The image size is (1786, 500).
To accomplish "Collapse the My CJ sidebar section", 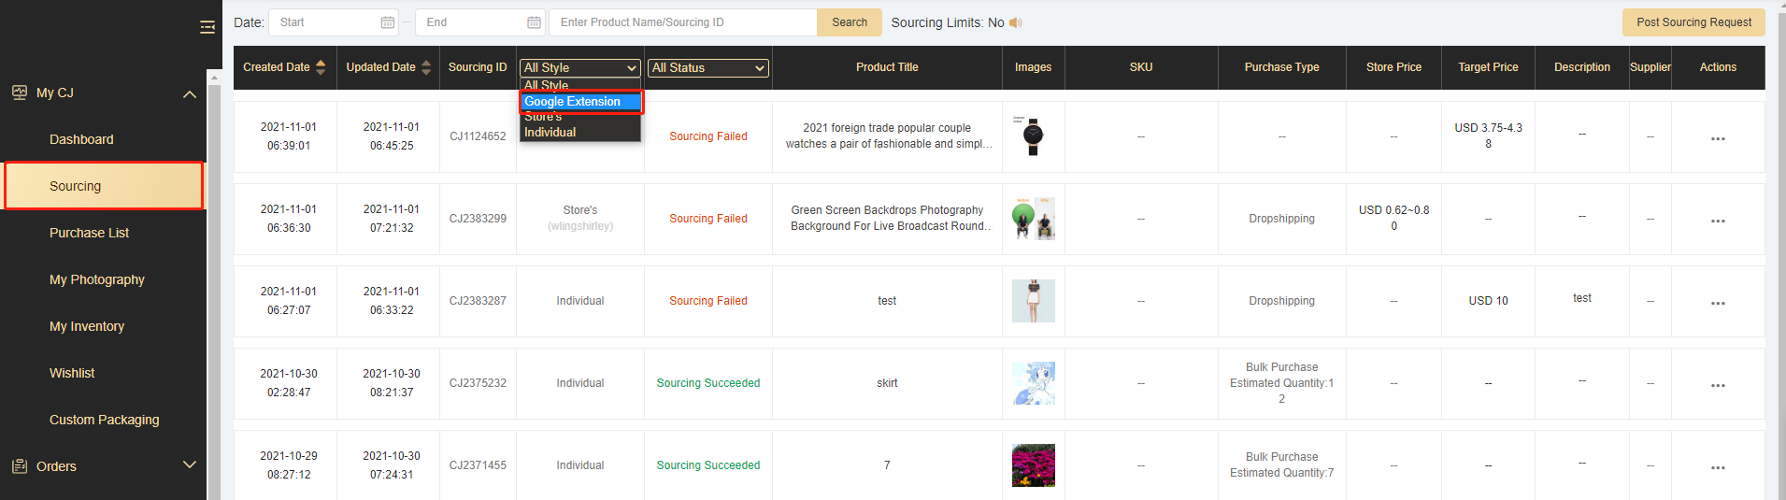I will (x=190, y=93).
